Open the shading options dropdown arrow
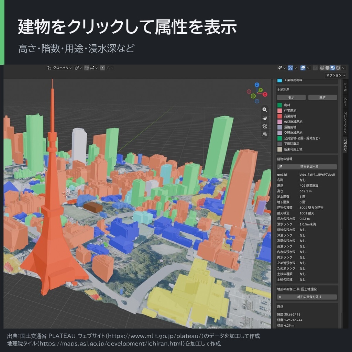The image size is (352, 352). pos(343,68)
